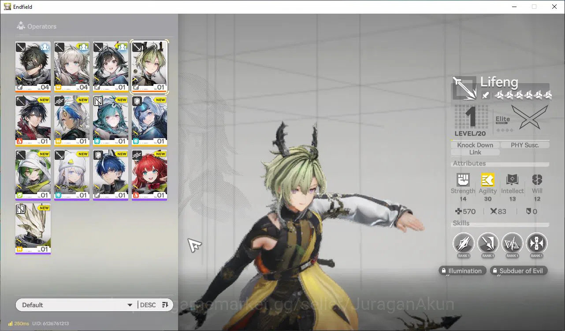The height and width of the screenshot is (331, 565).
Task: Open the green-hooded NEW operator card
Action: pos(33,175)
